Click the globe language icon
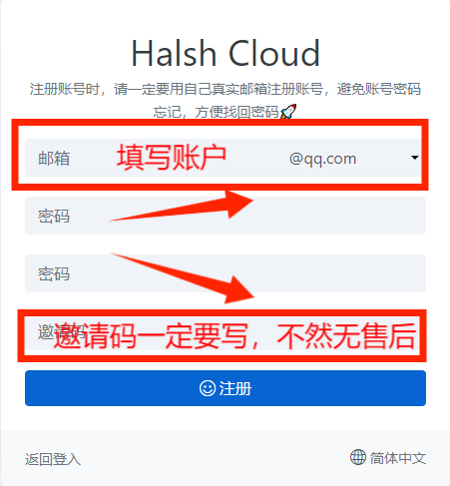 pyautogui.click(x=358, y=457)
